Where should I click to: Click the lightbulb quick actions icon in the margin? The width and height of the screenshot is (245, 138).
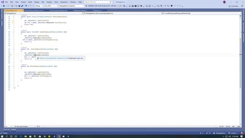11,55
